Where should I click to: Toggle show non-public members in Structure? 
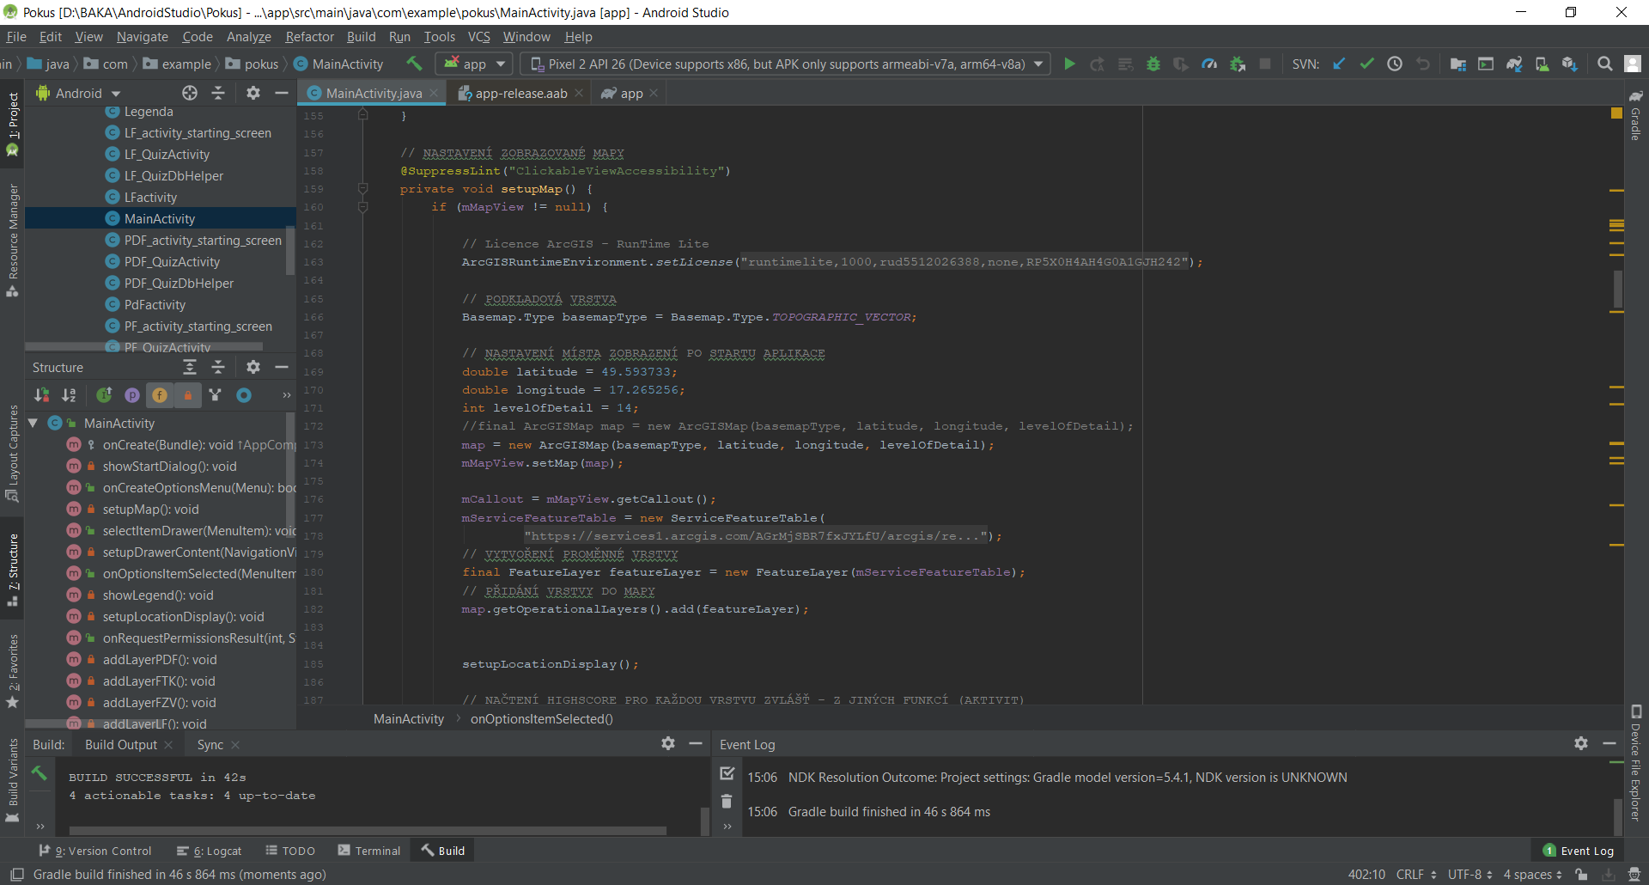click(187, 395)
